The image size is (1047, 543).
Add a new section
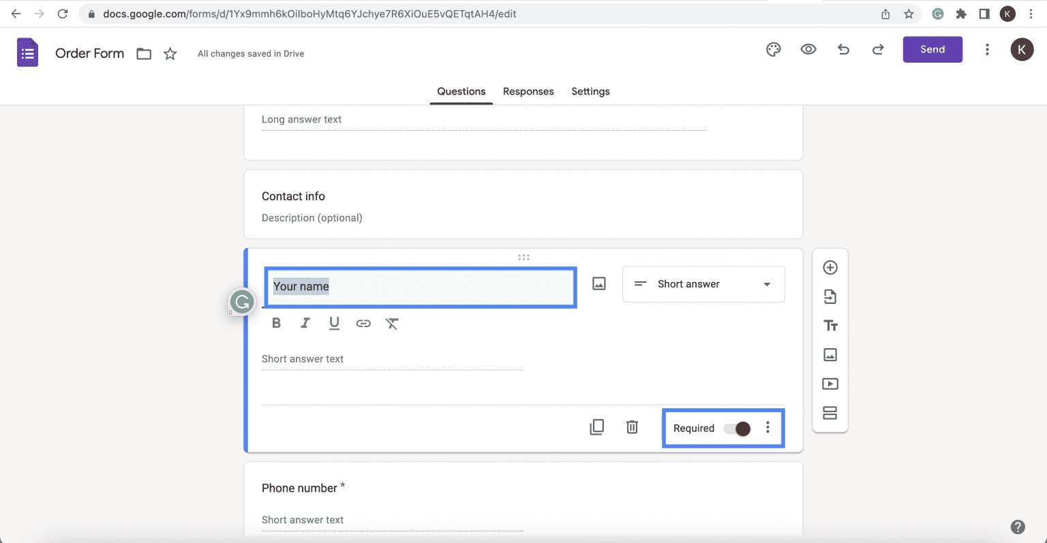[x=830, y=413]
